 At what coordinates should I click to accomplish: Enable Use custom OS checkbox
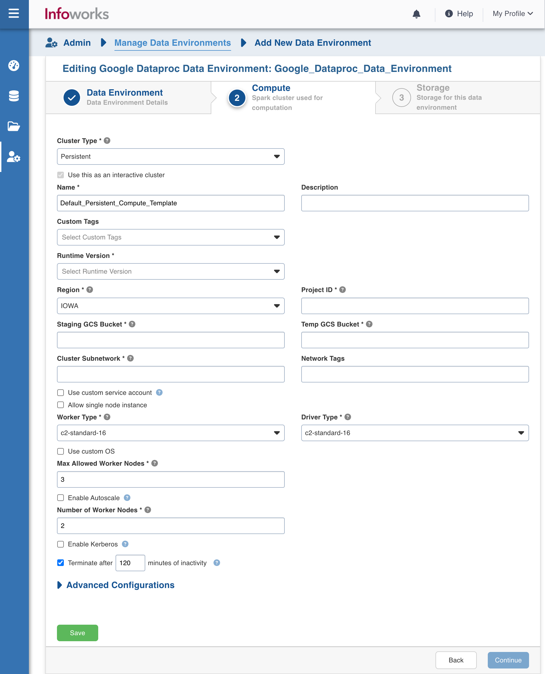click(61, 451)
